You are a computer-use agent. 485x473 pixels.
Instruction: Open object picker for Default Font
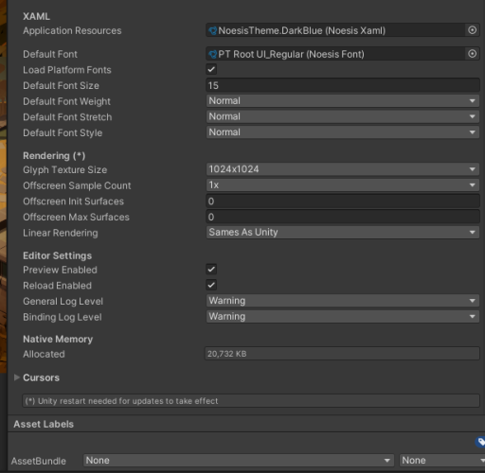pyautogui.click(x=472, y=54)
